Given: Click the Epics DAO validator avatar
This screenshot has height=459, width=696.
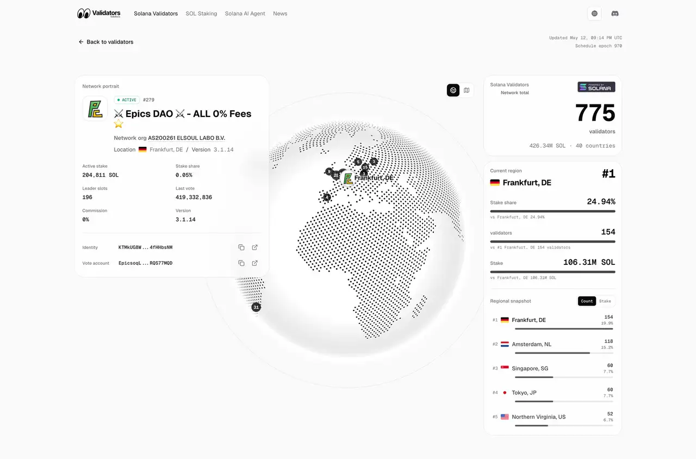Looking at the screenshot, I should click(x=95, y=108).
